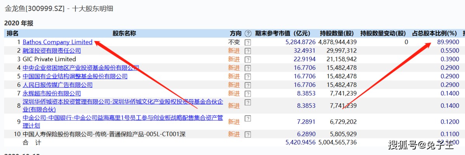Image resolution: width=465 pixels, height=155 pixels.
Task: Click total market value 5,420.9456
Action: [x=300, y=142]
